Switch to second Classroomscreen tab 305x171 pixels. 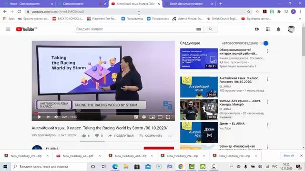[x=81, y=4]
